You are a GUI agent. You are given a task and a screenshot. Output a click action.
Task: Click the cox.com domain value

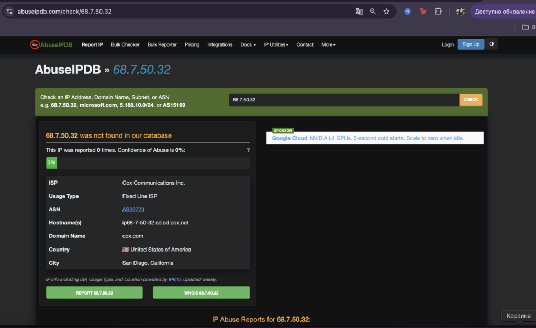(x=132, y=236)
